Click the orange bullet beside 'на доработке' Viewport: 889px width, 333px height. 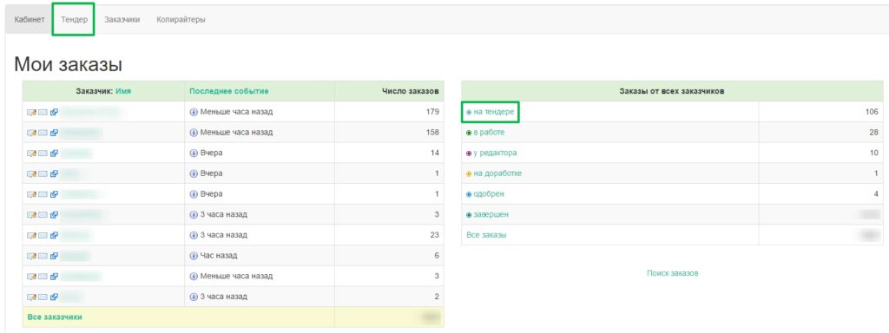(x=469, y=173)
